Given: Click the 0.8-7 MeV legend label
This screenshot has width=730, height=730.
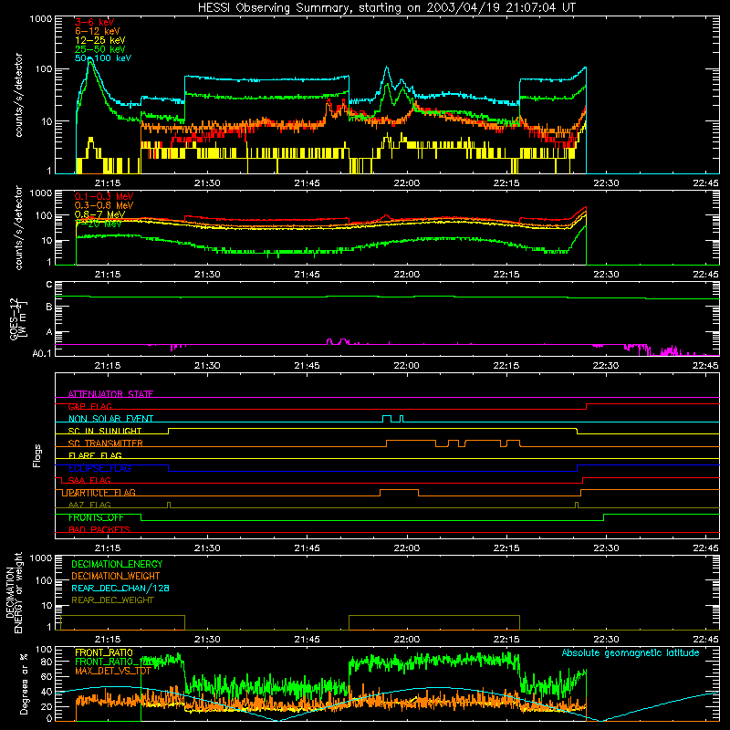Looking at the screenshot, I should (99, 214).
